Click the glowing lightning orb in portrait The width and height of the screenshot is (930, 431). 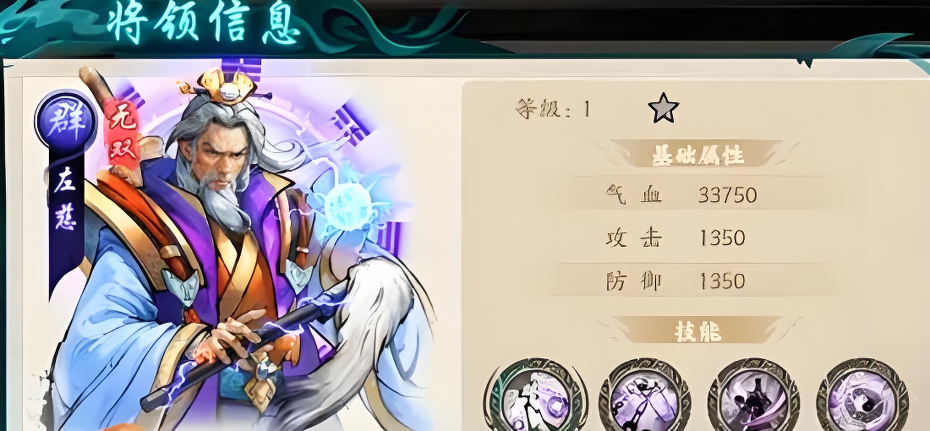coord(349,207)
